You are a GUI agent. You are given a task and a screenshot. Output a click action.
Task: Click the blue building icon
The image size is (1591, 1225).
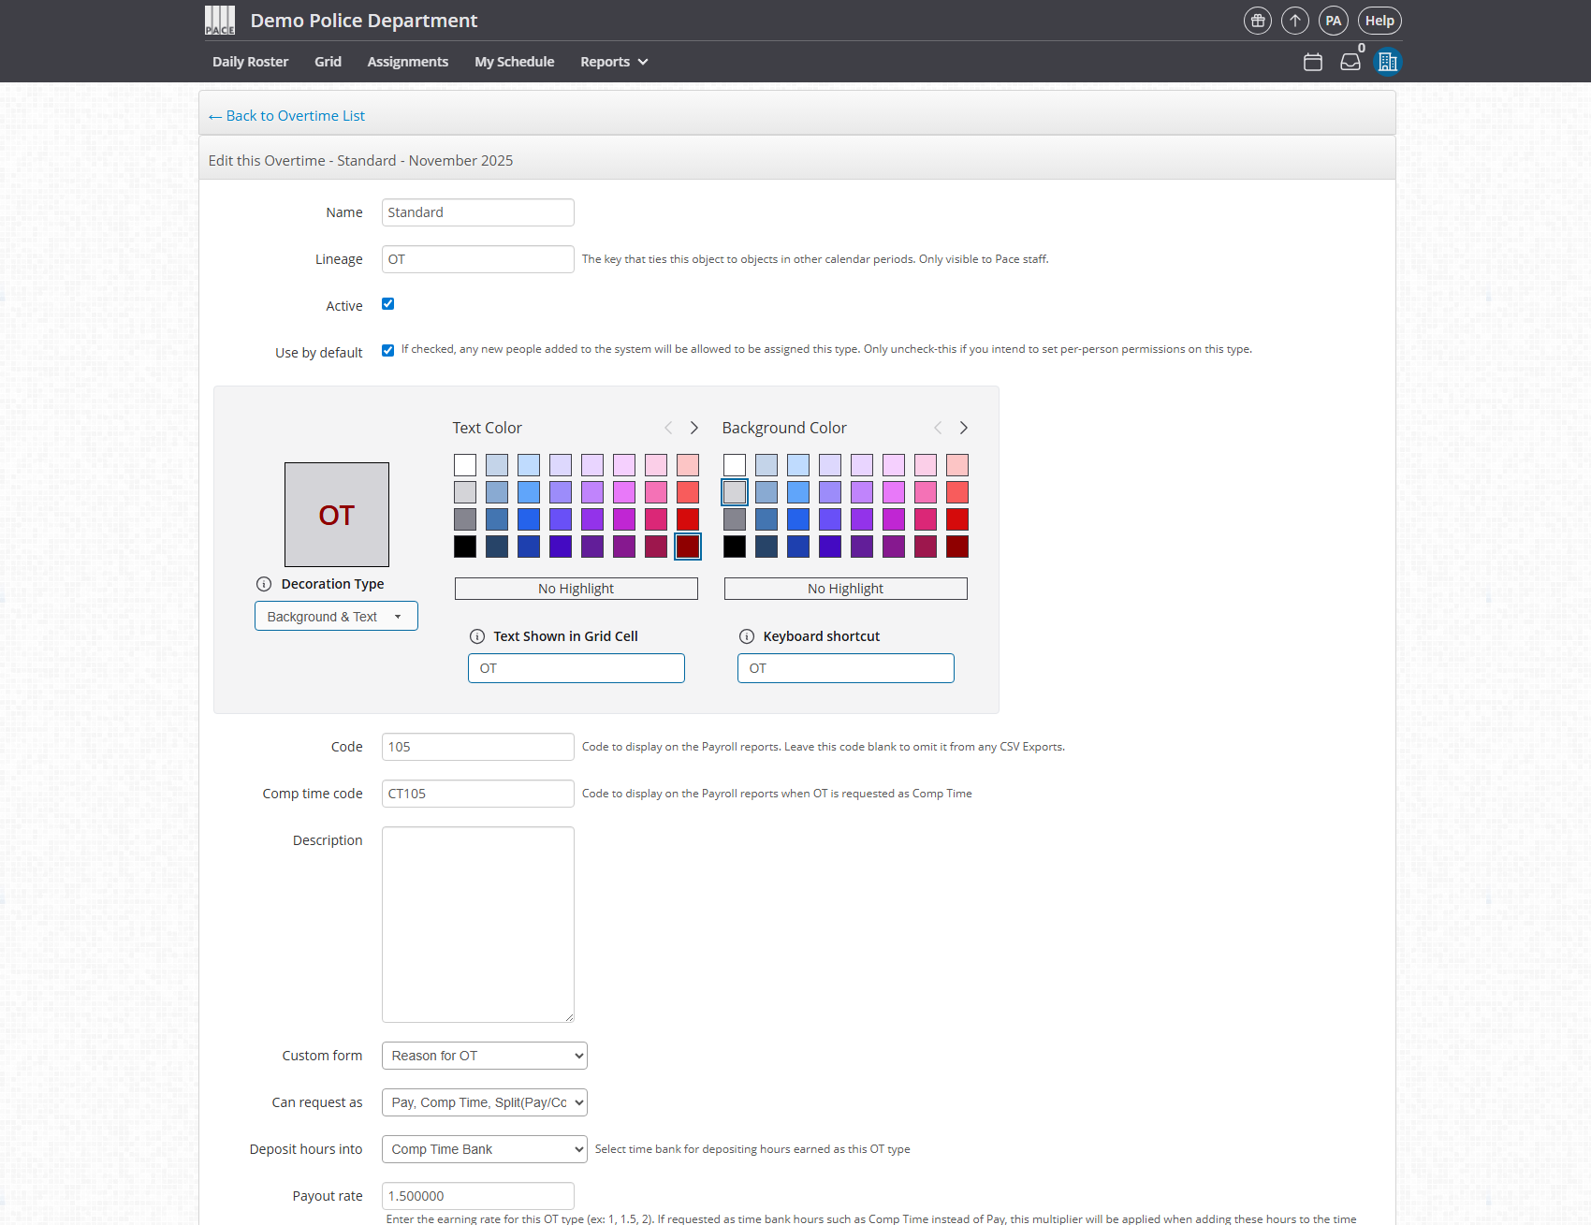click(1387, 62)
